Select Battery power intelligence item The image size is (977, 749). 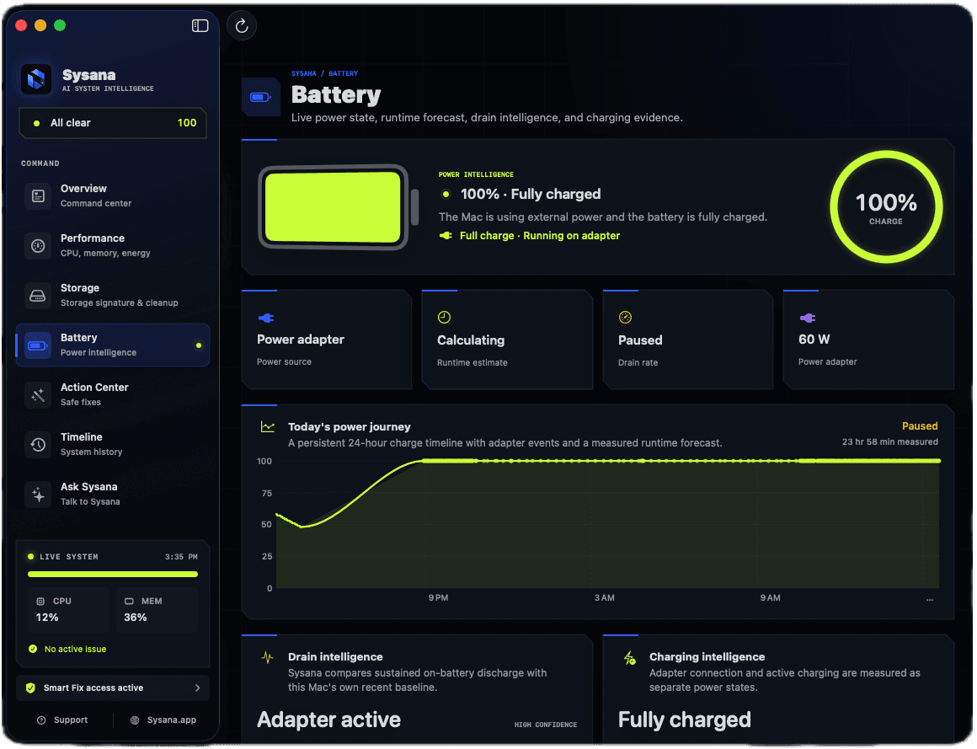pyautogui.click(x=113, y=345)
